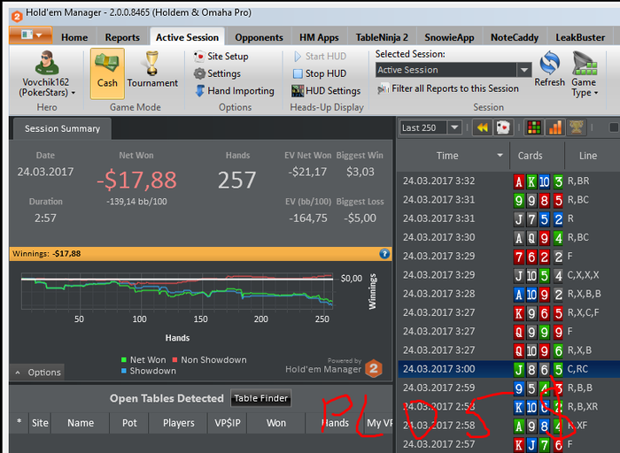Click Stop HUD
The height and width of the screenshot is (453, 620).
coord(320,73)
